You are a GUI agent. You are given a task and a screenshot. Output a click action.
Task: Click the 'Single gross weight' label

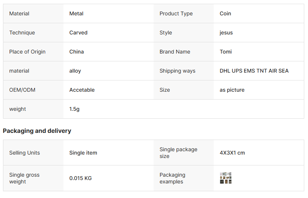(24, 178)
